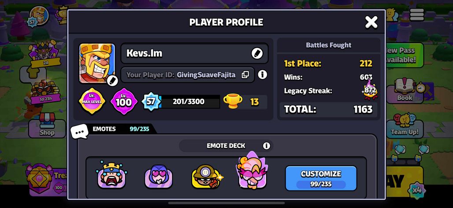This screenshot has width=453, height=208.
Task: Tap the level 100 purple badge
Action: [x=124, y=101]
